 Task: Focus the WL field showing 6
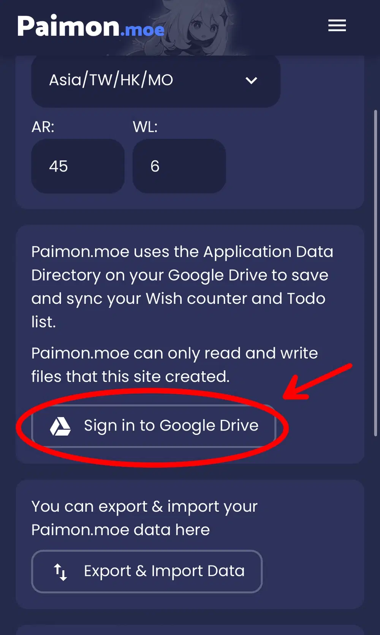(x=179, y=166)
